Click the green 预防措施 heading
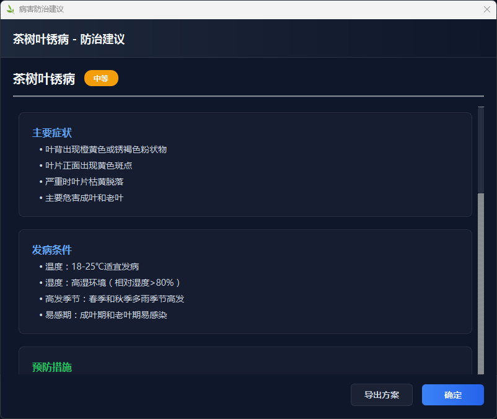The image size is (497, 419). click(52, 367)
